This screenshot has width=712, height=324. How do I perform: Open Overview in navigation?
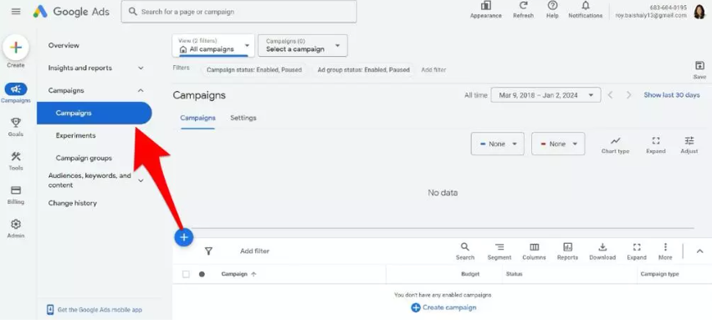[64, 45]
